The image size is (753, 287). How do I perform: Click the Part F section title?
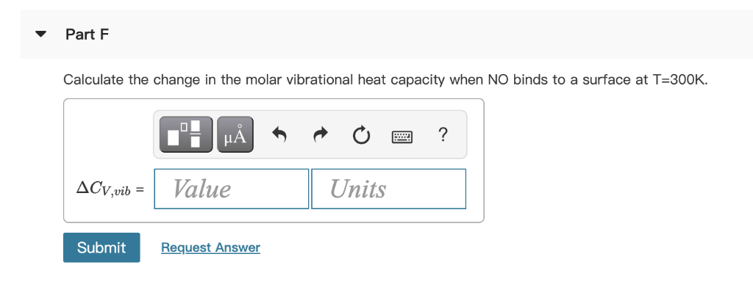coord(88,34)
